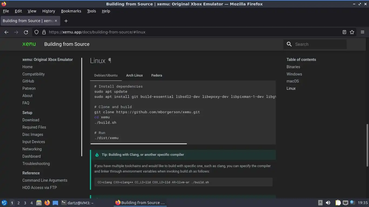
Task: Show site security padlock info
Action: coord(44,32)
